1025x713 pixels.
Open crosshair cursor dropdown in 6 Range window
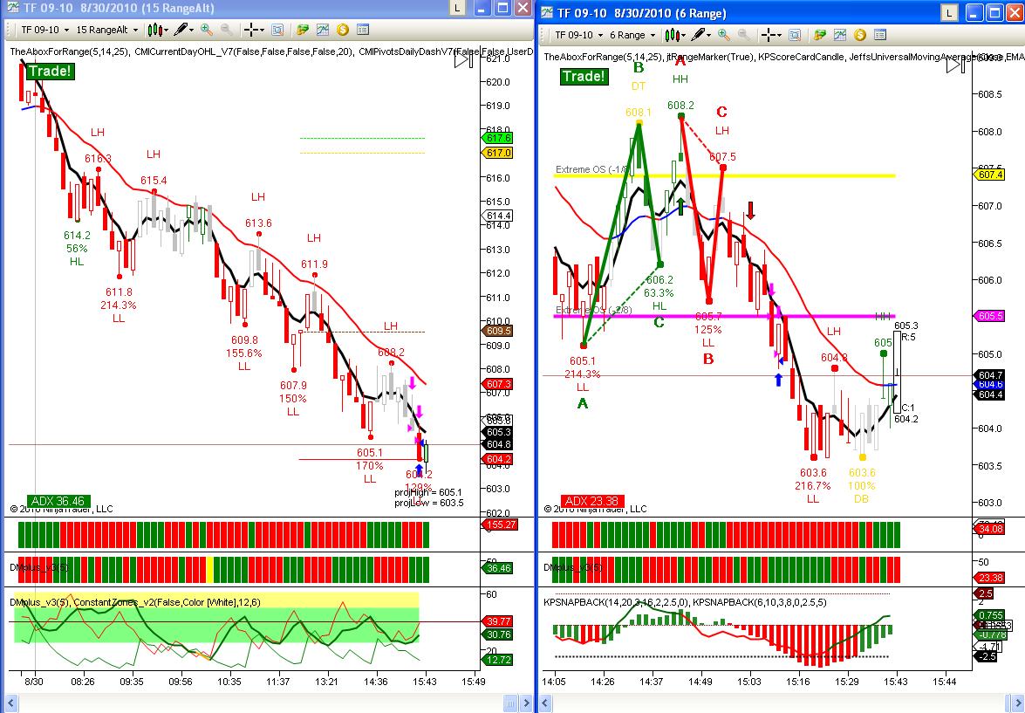(770, 35)
